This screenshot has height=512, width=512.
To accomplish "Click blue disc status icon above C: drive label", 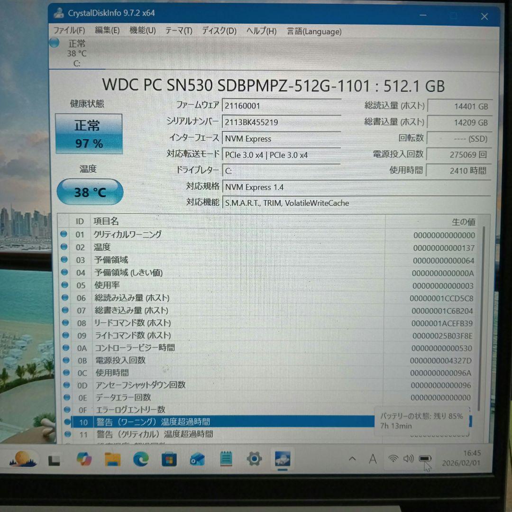I will [x=54, y=42].
